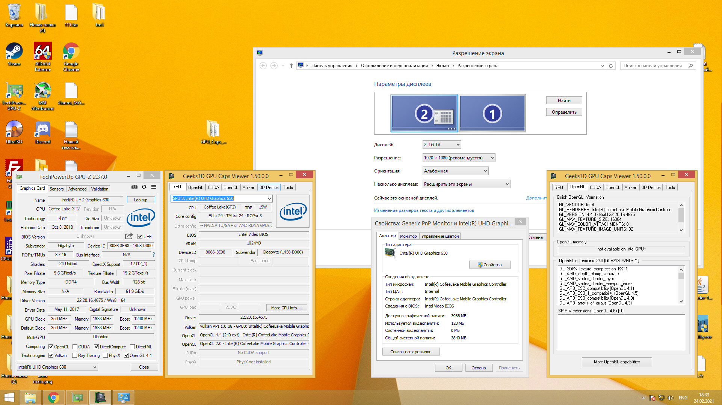722x405 pixels.
Task: Select display 1 monitor thumbnail
Action: coord(492,113)
